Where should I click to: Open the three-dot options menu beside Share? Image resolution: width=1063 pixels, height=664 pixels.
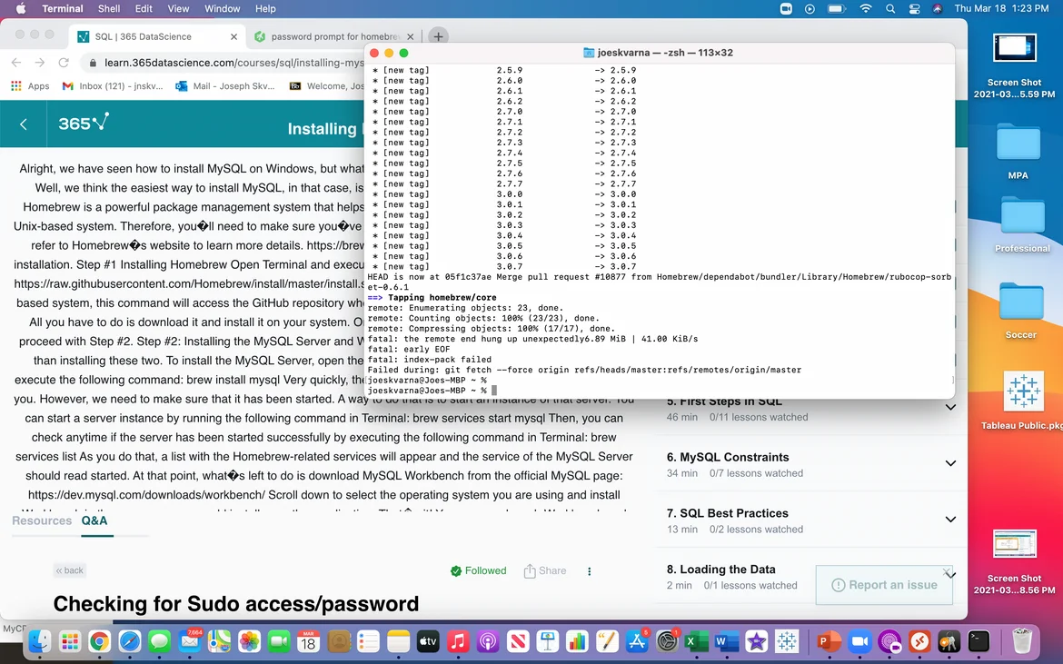[x=589, y=571]
